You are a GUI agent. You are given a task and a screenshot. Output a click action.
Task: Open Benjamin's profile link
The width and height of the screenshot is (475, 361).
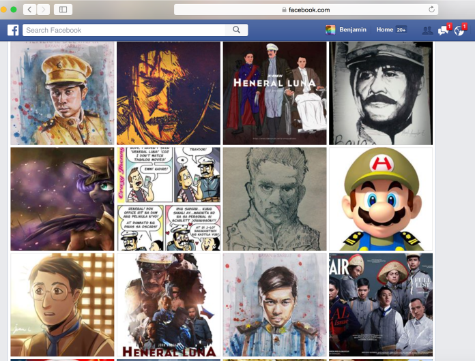point(353,30)
